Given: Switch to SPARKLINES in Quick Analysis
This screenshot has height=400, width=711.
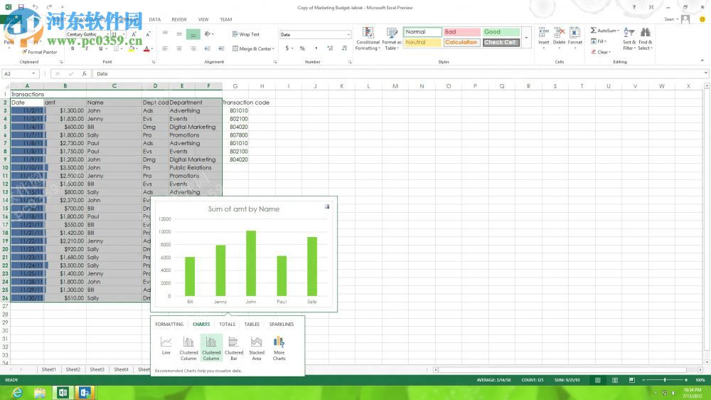Looking at the screenshot, I should tap(282, 324).
